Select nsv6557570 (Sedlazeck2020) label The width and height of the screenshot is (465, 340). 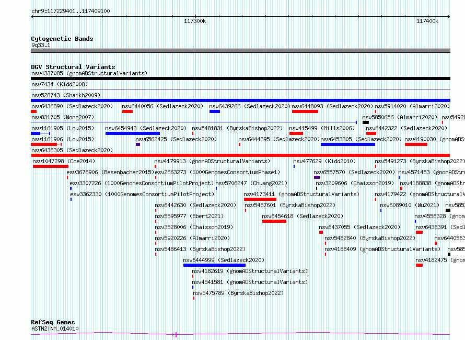[354, 172]
